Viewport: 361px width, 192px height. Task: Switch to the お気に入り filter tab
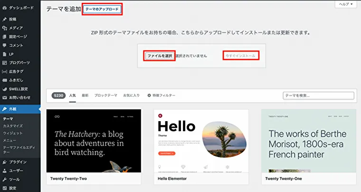pyautogui.click(x=132, y=96)
